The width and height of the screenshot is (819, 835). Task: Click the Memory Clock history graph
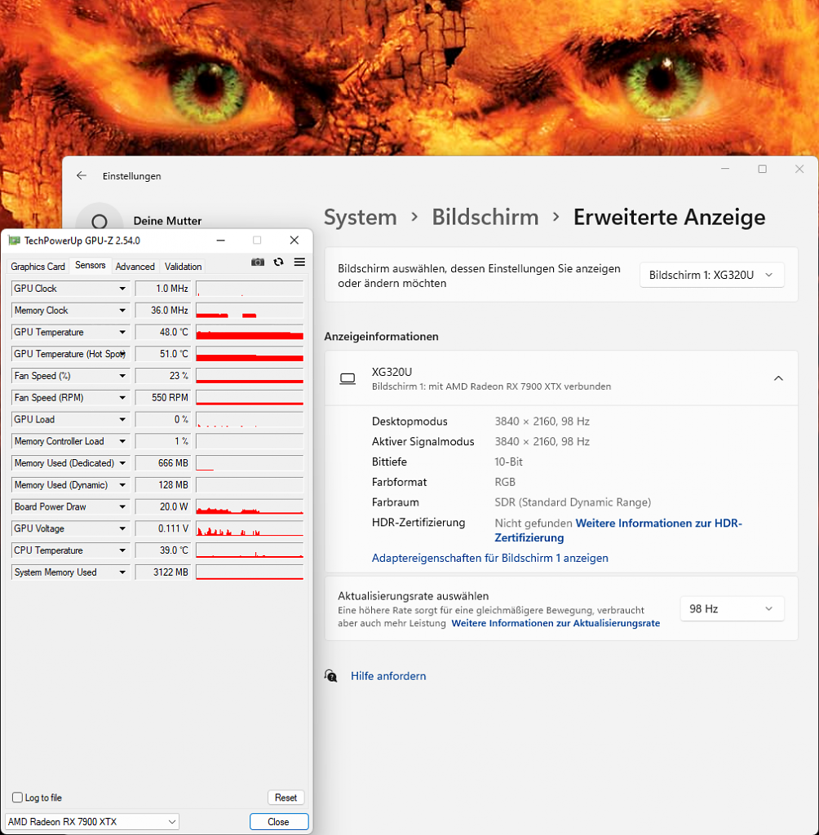[x=250, y=311]
